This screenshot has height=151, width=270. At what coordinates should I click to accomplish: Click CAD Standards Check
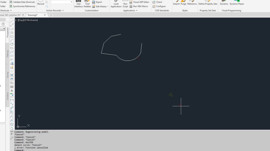pos(157,2)
